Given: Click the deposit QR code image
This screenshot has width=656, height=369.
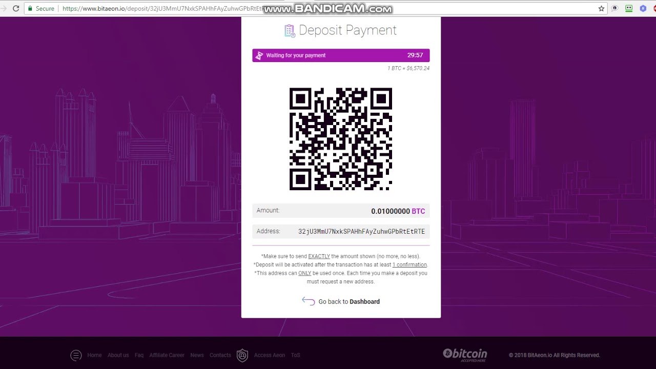Looking at the screenshot, I should 341,139.
